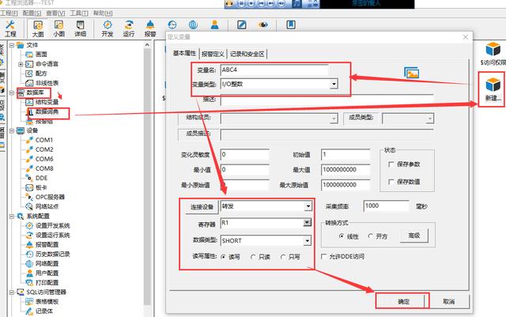Select 表格模板 under SQL访问管理器
506x317 pixels.
47,302
